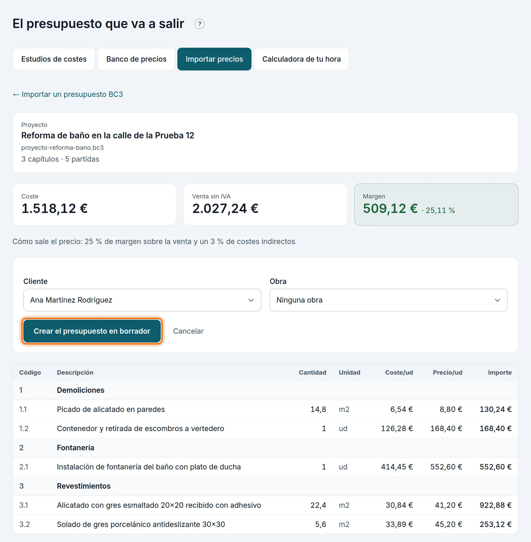The height and width of the screenshot is (542, 531).
Task: Select the Importar precios tab
Action: click(x=214, y=59)
